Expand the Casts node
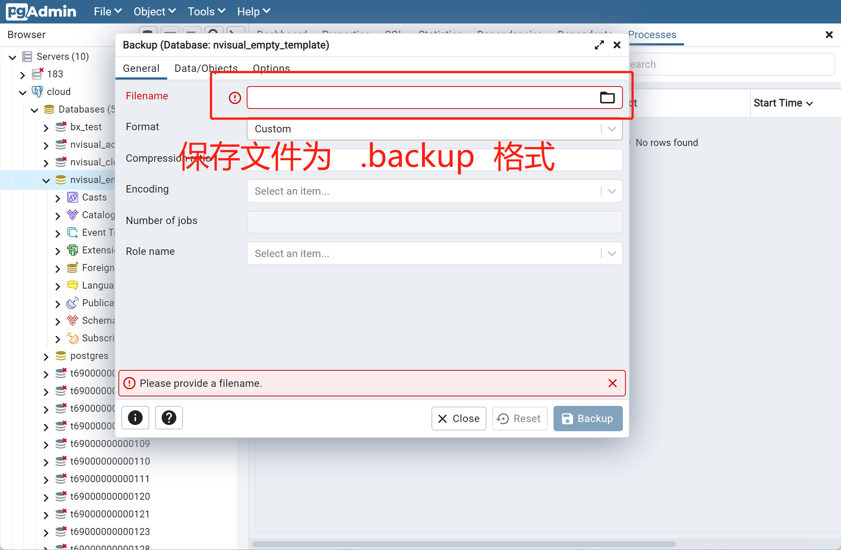Screen dimensions: 841x550 tap(58, 198)
